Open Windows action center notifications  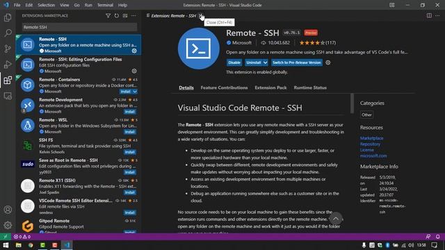pos(434,245)
